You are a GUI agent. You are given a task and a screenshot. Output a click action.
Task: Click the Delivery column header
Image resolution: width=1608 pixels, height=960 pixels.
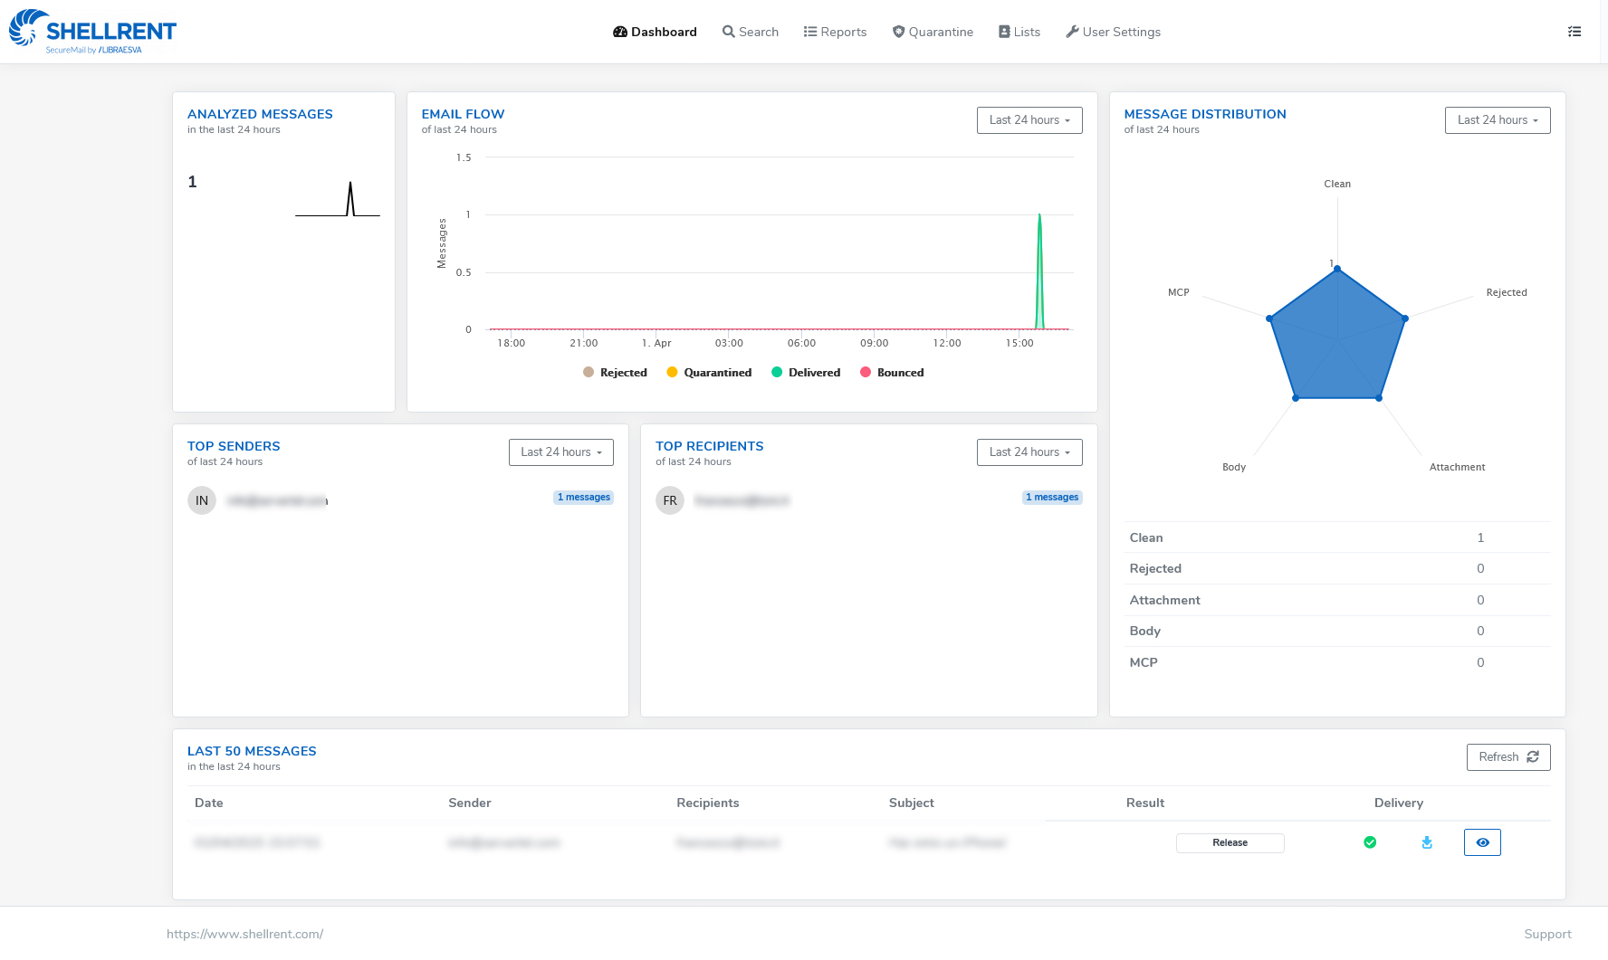(x=1398, y=803)
